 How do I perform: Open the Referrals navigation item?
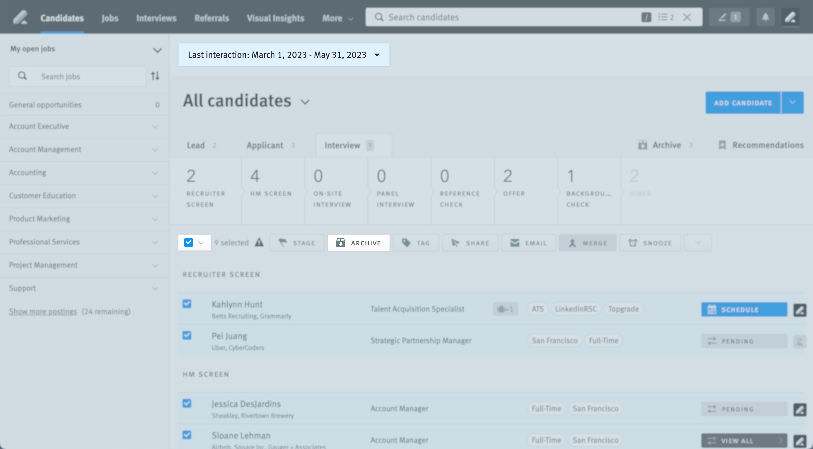click(x=212, y=18)
